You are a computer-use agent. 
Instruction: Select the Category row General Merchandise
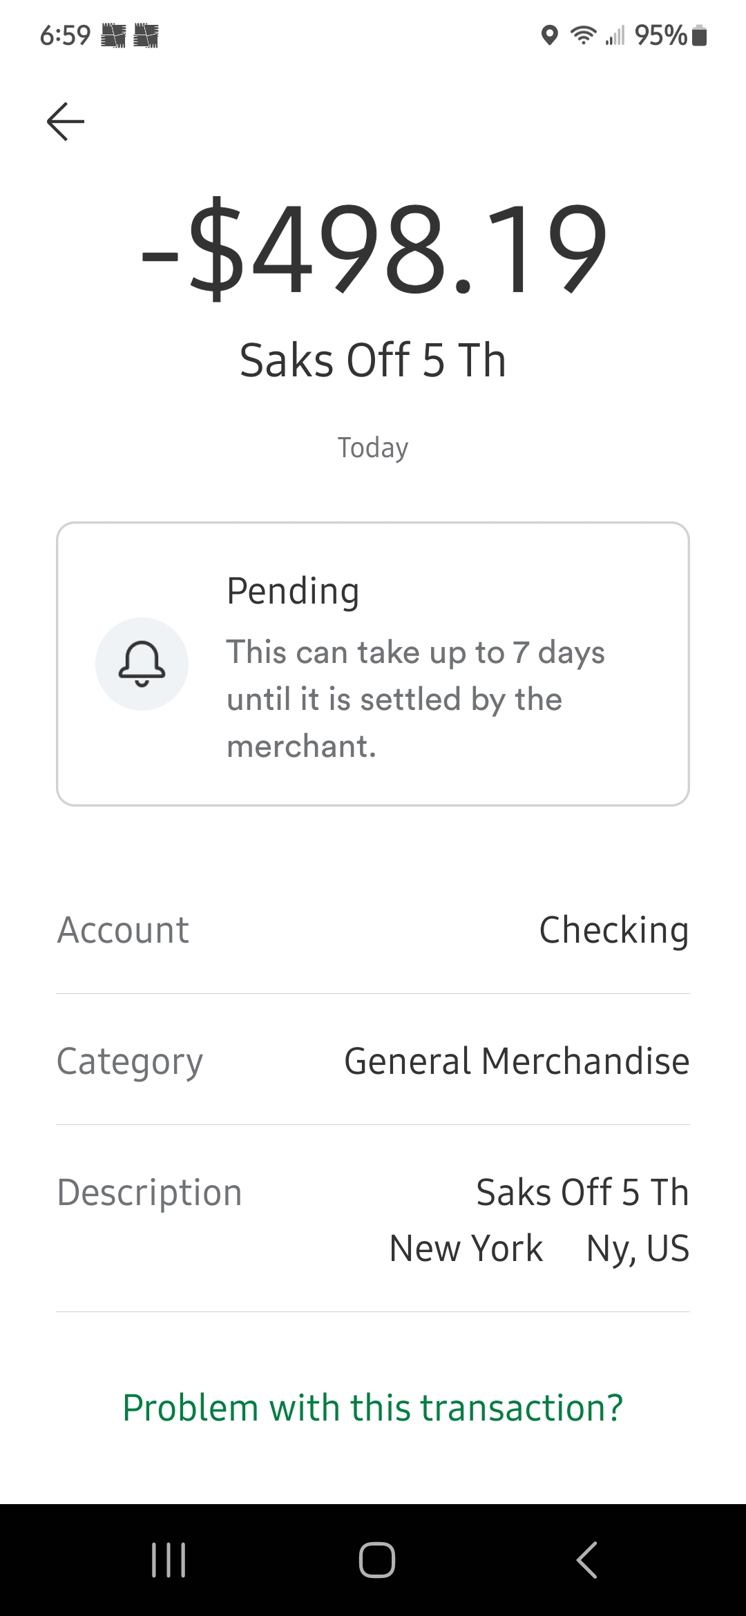pyautogui.click(x=373, y=1061)
